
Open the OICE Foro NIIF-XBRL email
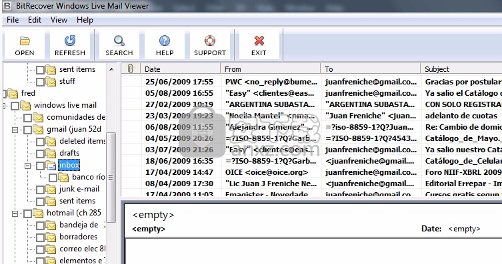tap(311, 172)
